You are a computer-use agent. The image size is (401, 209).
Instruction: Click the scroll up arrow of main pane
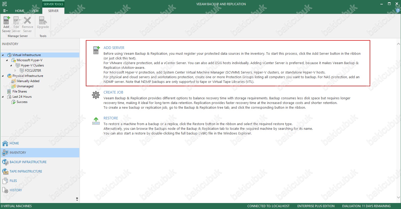coord(398,44)
